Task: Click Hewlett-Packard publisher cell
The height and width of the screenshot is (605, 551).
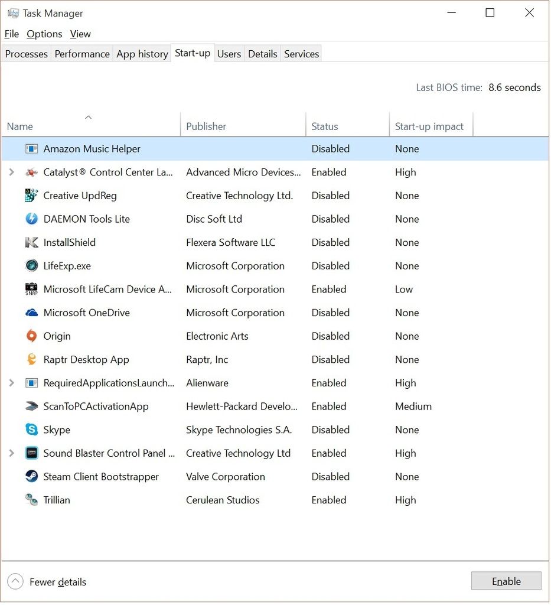Action: 242,406
